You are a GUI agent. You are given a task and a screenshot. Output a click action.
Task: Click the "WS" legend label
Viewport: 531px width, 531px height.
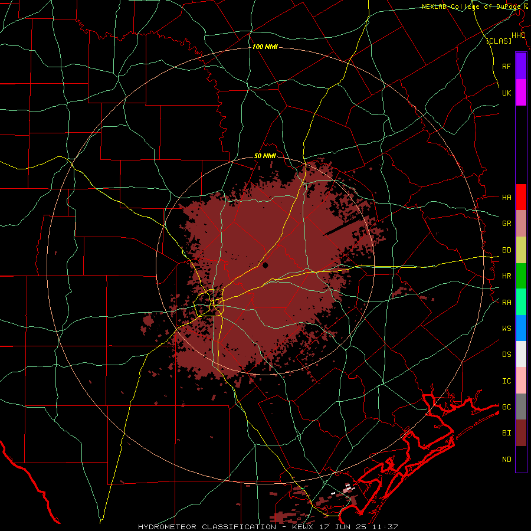[506, 329]
